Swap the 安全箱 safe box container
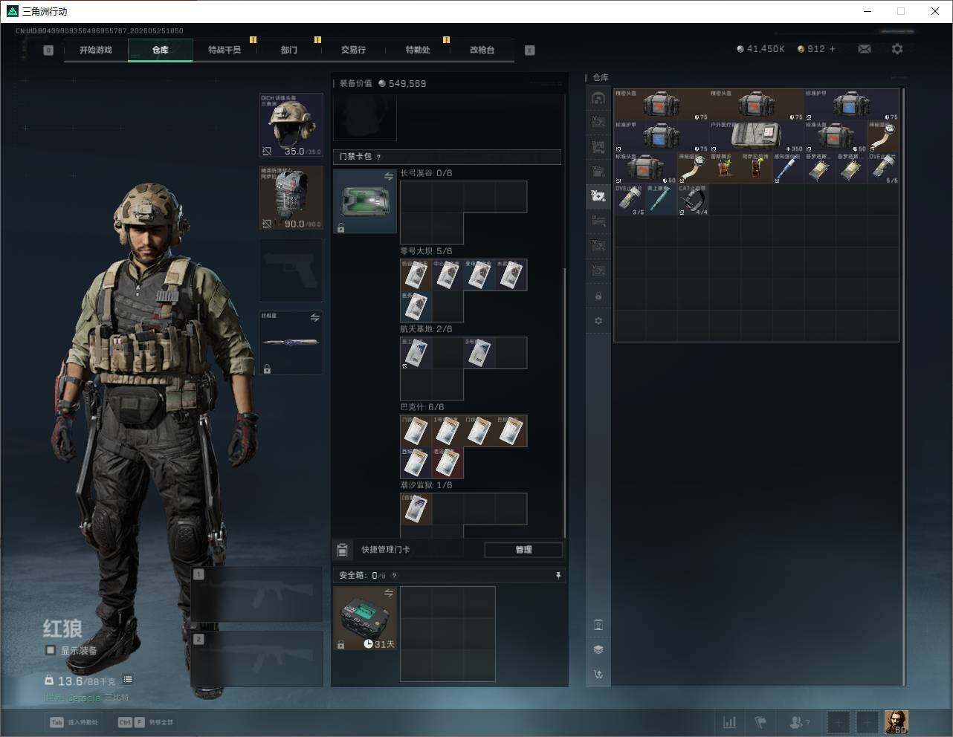 (x=389, y=593)
